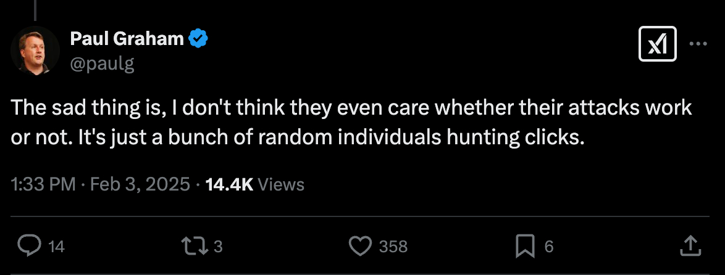Open the @paulg handle link
This screenshot has height=275, width=725.
point(101,62)
